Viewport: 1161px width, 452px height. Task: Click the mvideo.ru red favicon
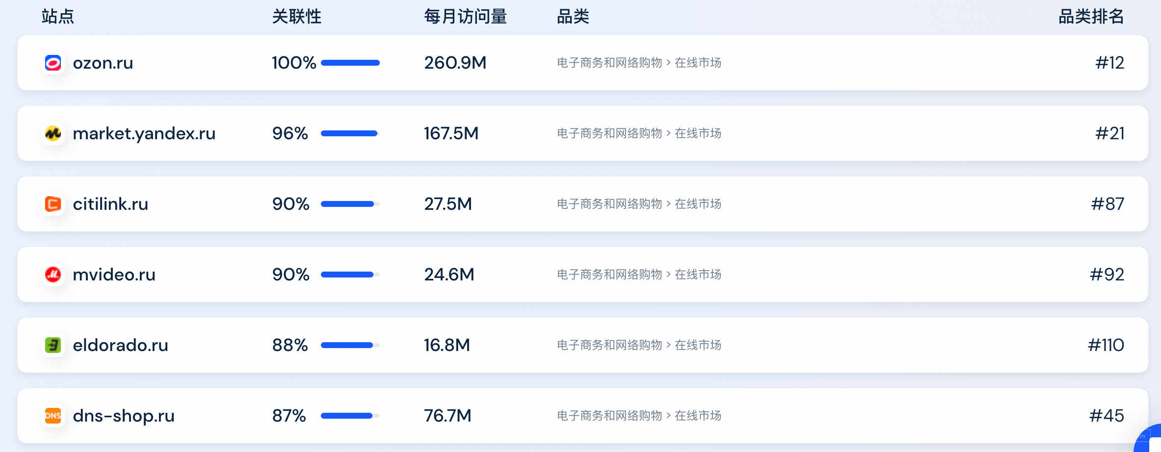click(53, 275)
